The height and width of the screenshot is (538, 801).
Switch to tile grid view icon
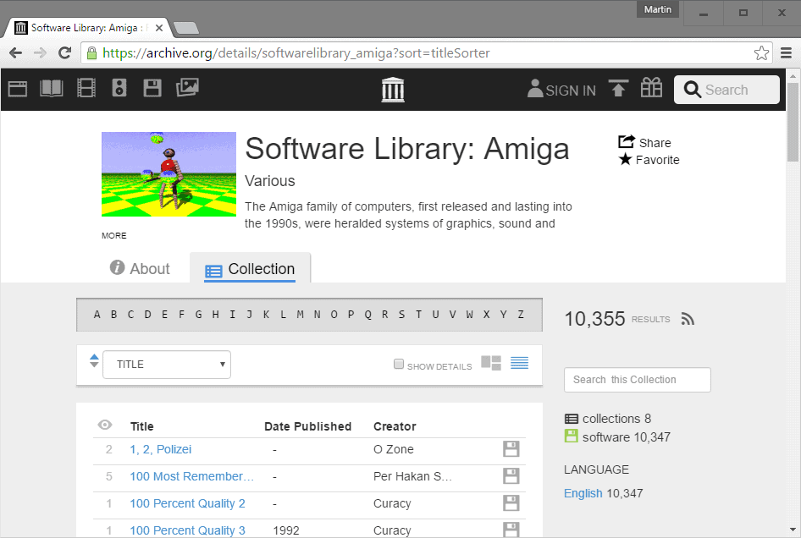click(491, 364)
